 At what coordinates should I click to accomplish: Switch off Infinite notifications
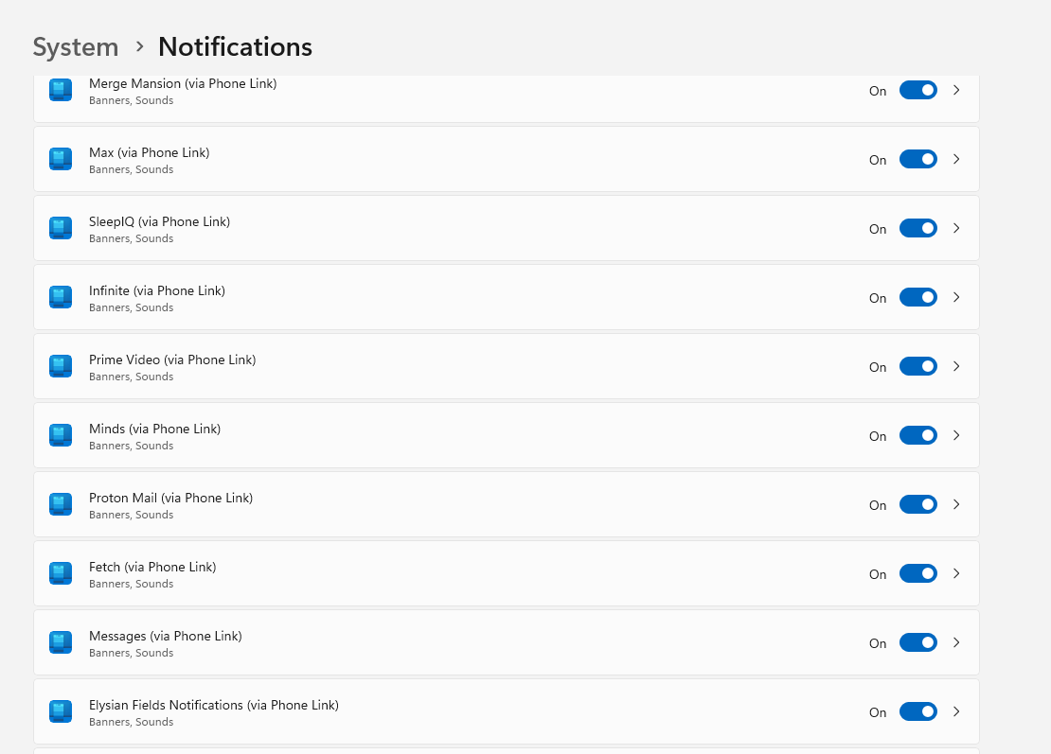point(917,297)
